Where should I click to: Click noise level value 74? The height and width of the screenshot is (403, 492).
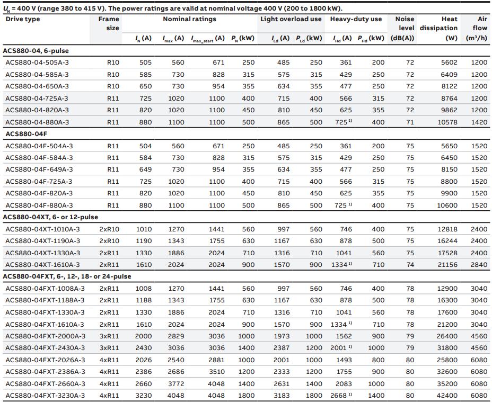[410, 265]
